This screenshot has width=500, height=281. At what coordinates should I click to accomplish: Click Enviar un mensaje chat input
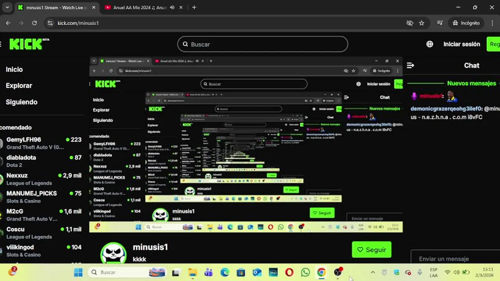(x=455, y=258)
